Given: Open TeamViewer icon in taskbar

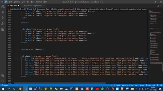Looking at the screenshot, I should tap(117, 89).
